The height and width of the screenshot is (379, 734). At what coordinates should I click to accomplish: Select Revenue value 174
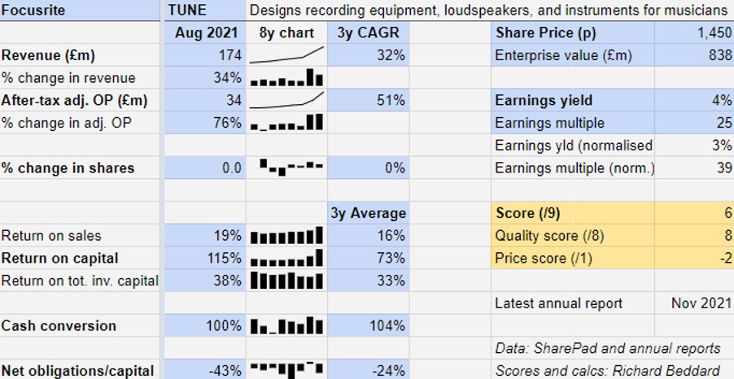pos(204,55)
